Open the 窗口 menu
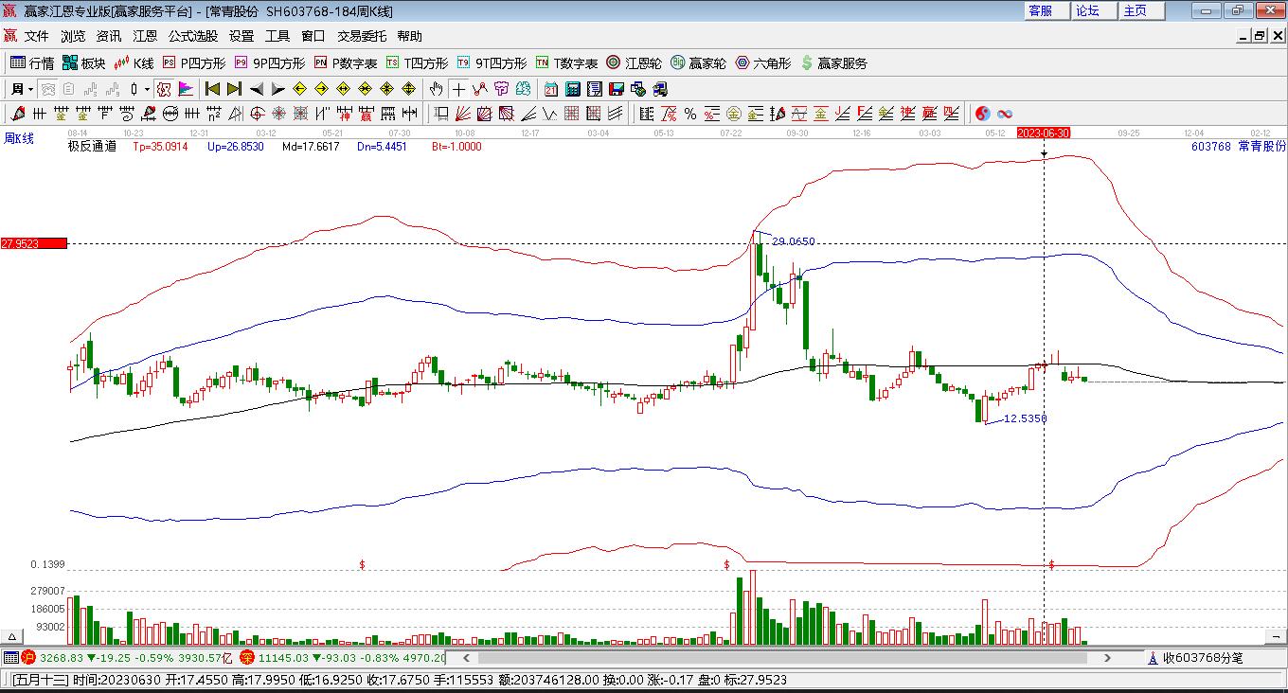The image size is (1288, 693). [x=313, y=36]
